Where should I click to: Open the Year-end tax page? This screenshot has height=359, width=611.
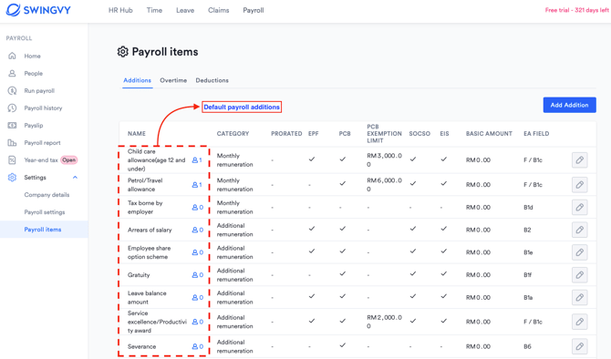(x=41, y=160)
